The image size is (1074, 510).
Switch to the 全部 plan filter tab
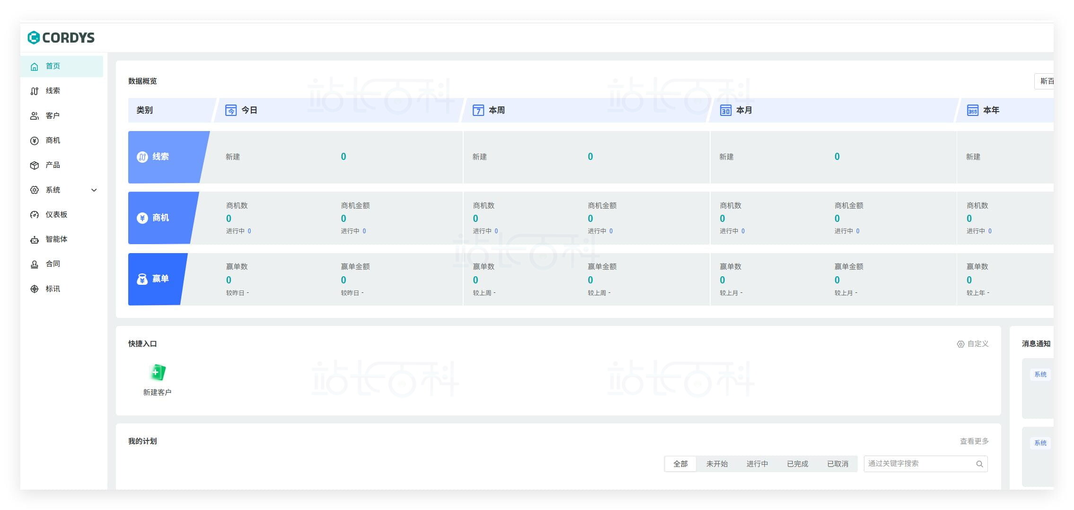[680, 464]
